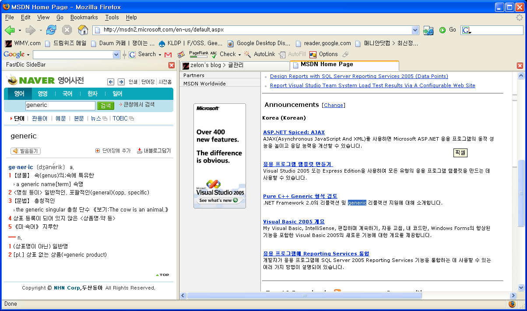The height and width of the screenshot is (311, 527).
Task: Click the green 검색 search button
Action: [105, 106]
